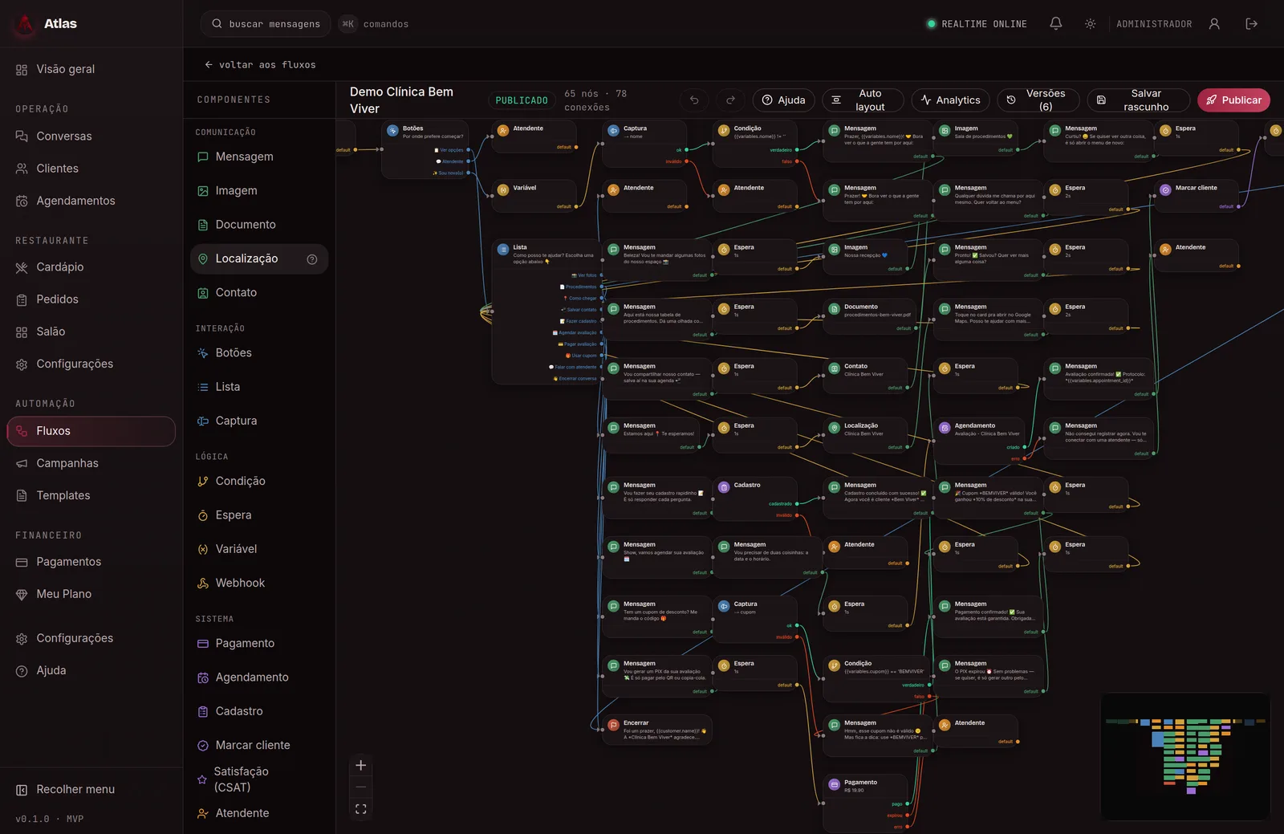Open the bottom Configurações entry
Viewport: 1284px width, 834px height.
pos(91,638)
